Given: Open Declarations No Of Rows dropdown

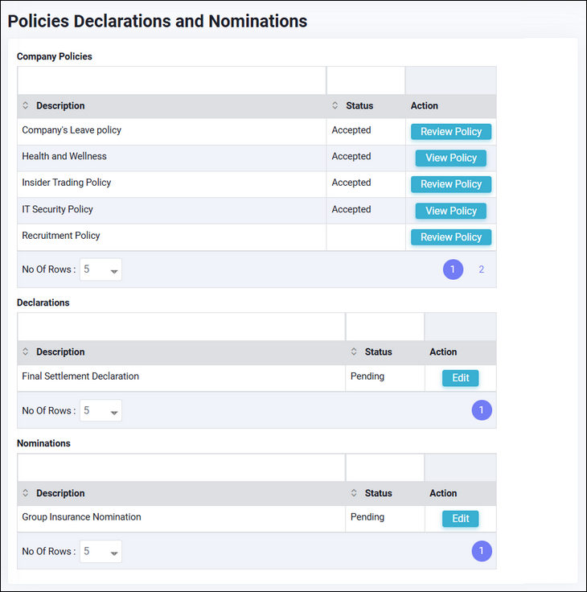Looking at the screenshot, I should pyautogui.click(x=101, y=411).
